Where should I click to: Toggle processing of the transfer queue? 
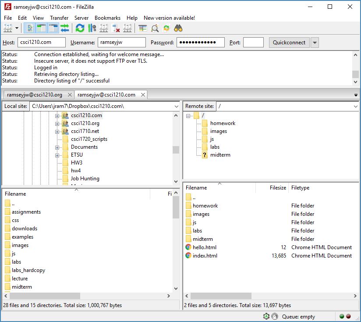[92, 29]
